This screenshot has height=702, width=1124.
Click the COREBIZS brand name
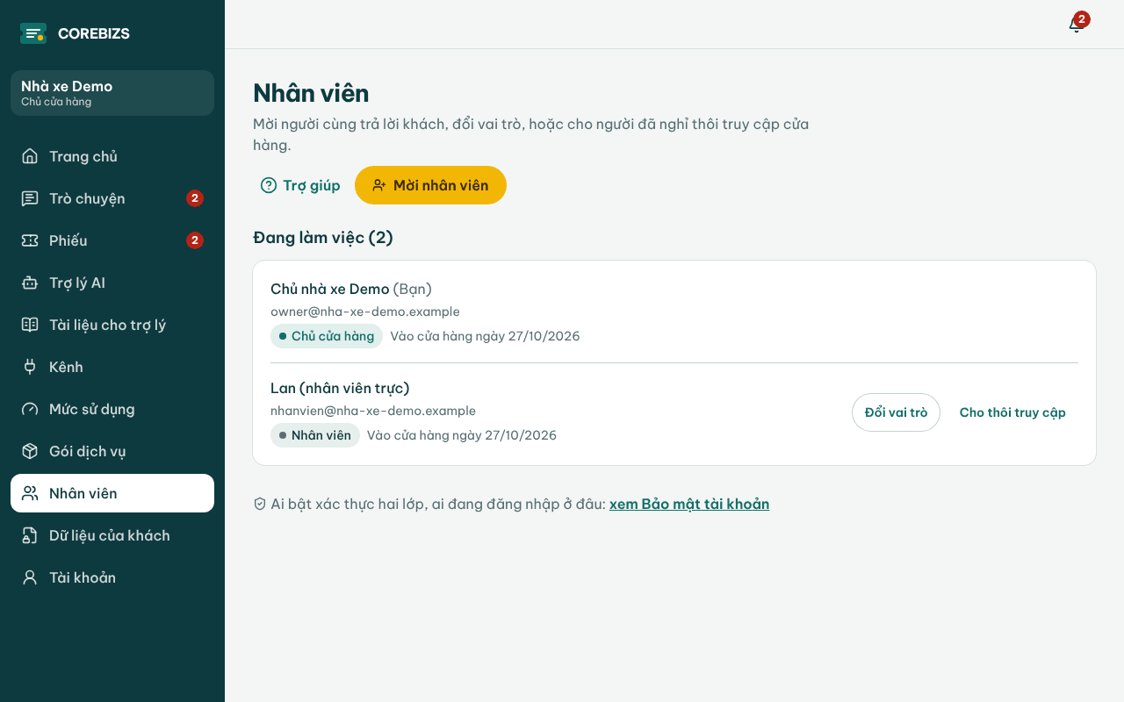(x=94, y=33)
